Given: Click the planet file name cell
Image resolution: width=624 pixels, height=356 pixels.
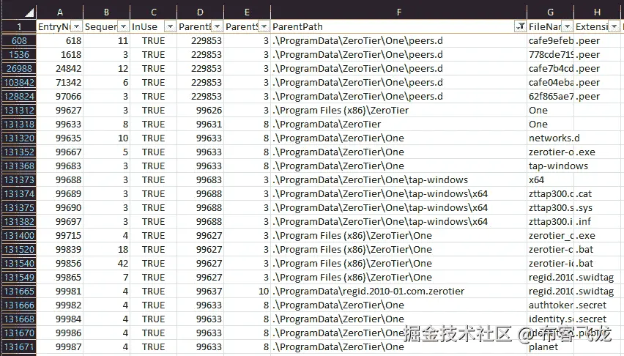Looking at the screenshot, I should tap(550, 346).
